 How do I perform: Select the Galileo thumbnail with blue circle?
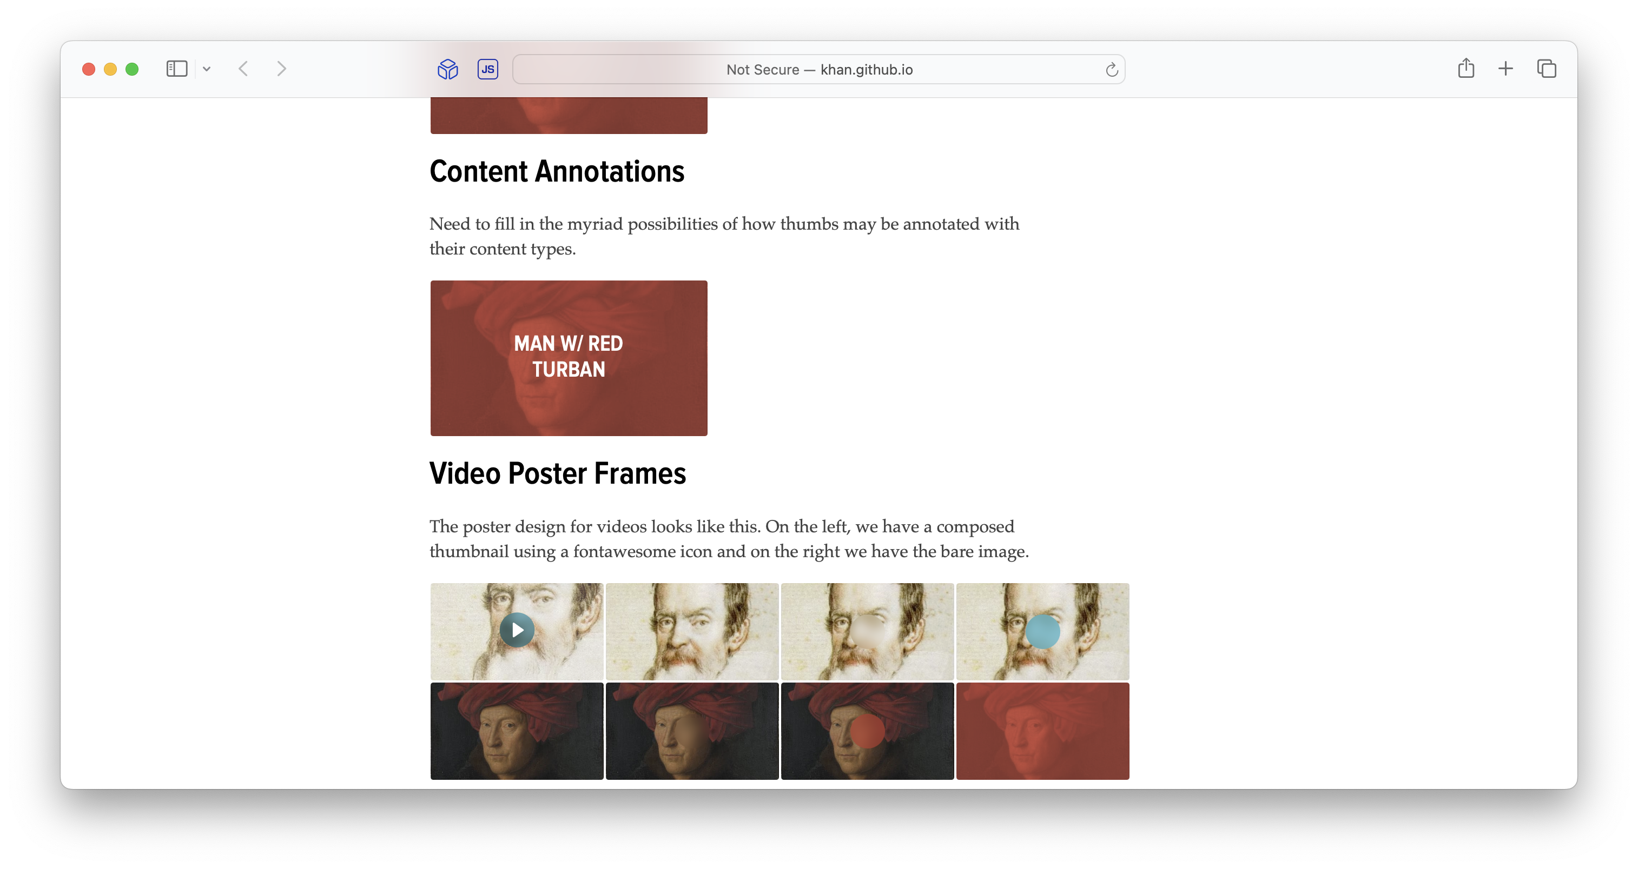point(1042,631)
